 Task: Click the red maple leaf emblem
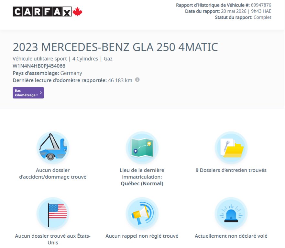77,12
